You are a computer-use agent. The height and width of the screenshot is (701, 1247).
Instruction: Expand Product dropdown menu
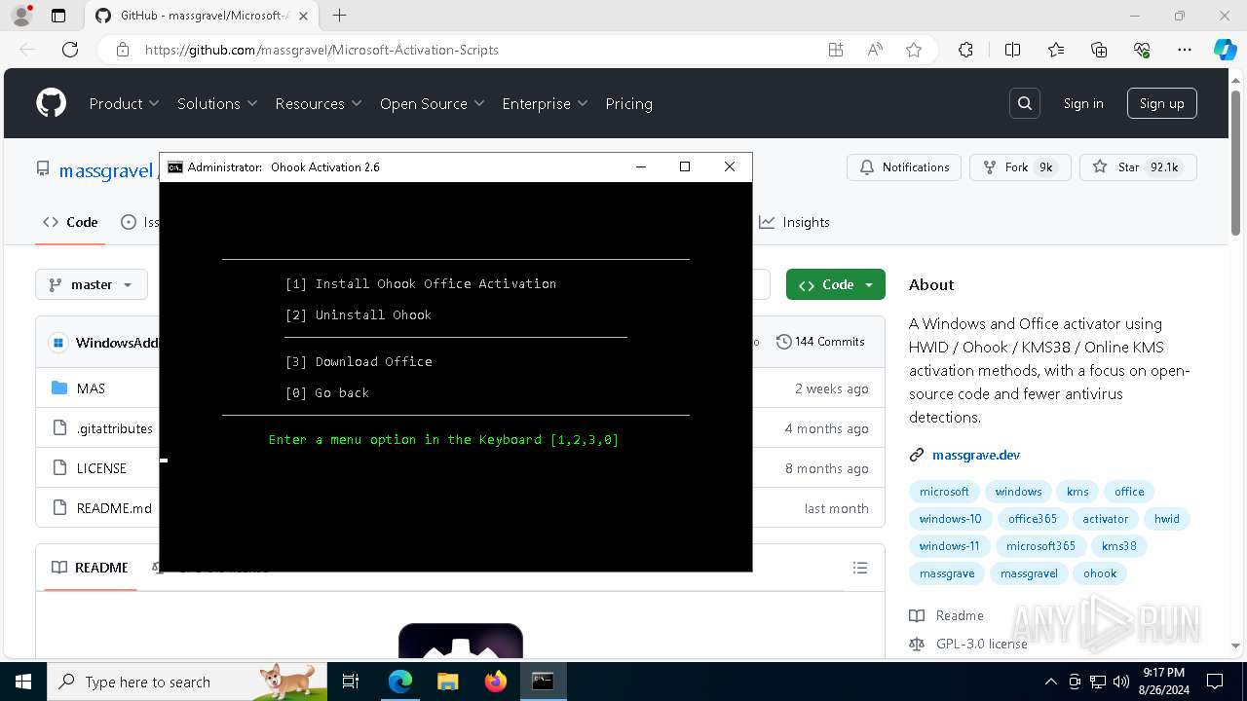click(124, 103)
